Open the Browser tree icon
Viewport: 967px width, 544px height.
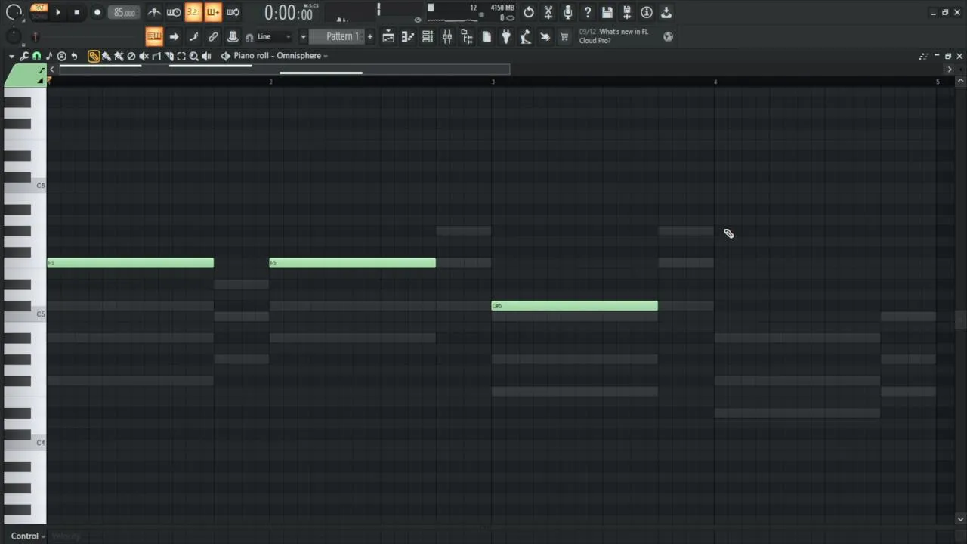click(467, 36)
